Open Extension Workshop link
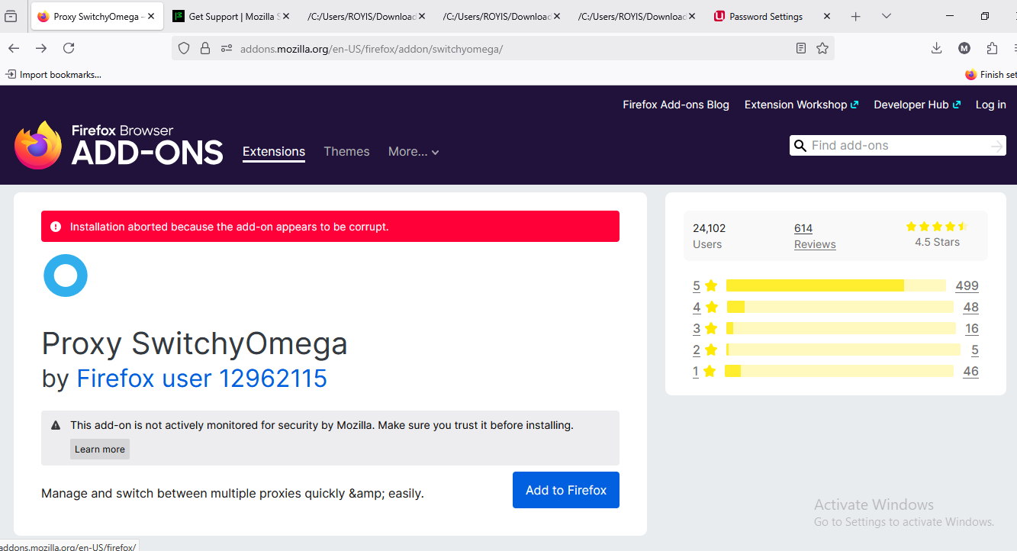The width and height of the screenshot is (1017, 551). [x=801, y=105]
